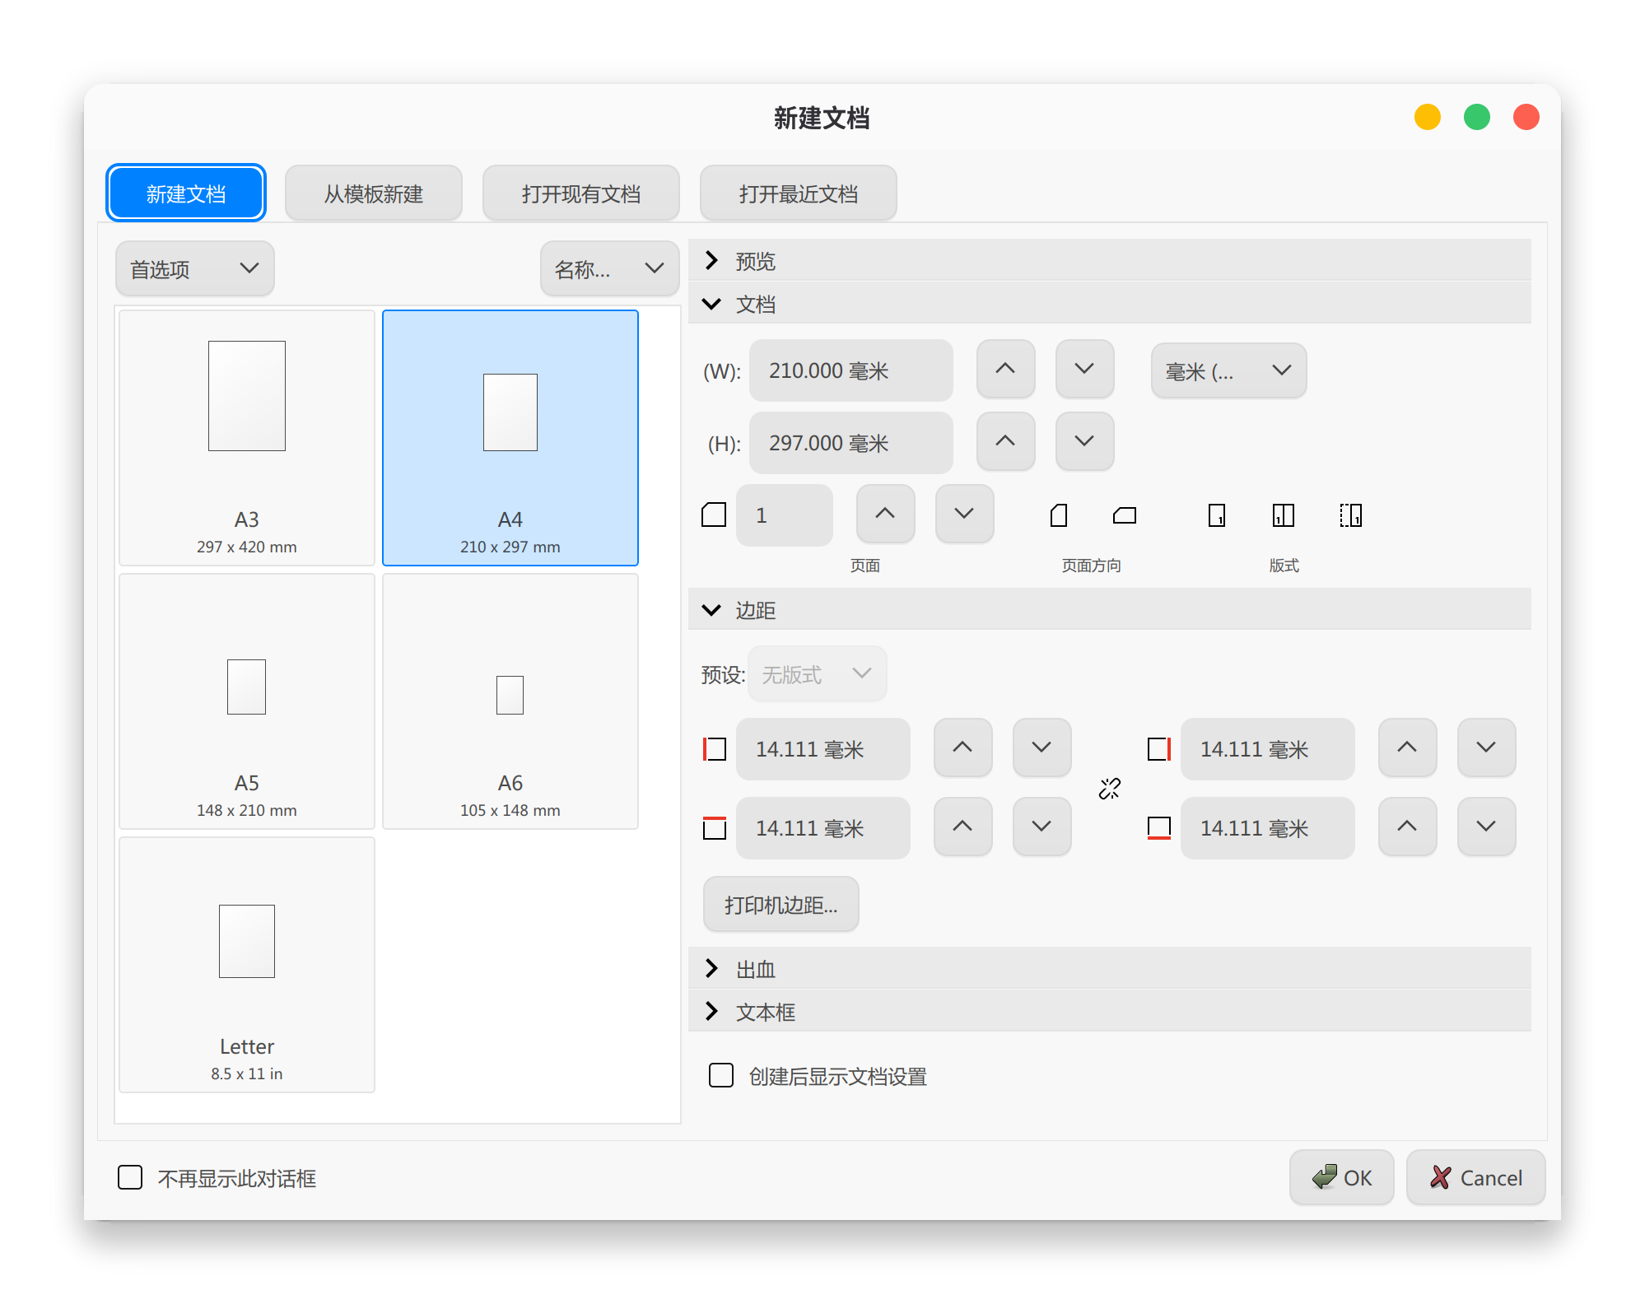
Task: Decrease document width with down arrow
Action: (1084, 370)
